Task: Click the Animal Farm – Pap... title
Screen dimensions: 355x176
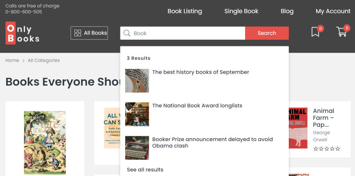Action: click(323, 118)
